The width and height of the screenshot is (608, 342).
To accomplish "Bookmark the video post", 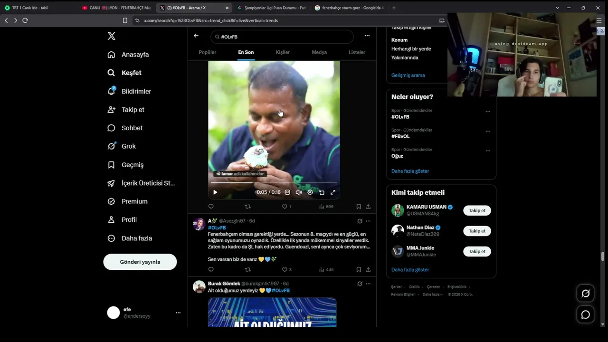I will 359,207.
